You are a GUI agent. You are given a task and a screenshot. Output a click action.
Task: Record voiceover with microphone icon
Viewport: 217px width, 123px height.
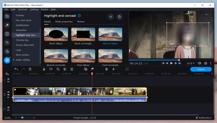coord(113,69)
